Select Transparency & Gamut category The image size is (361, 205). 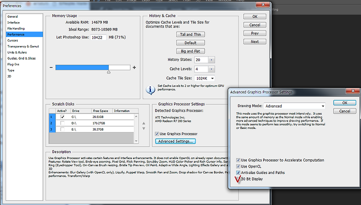[24, 46]
